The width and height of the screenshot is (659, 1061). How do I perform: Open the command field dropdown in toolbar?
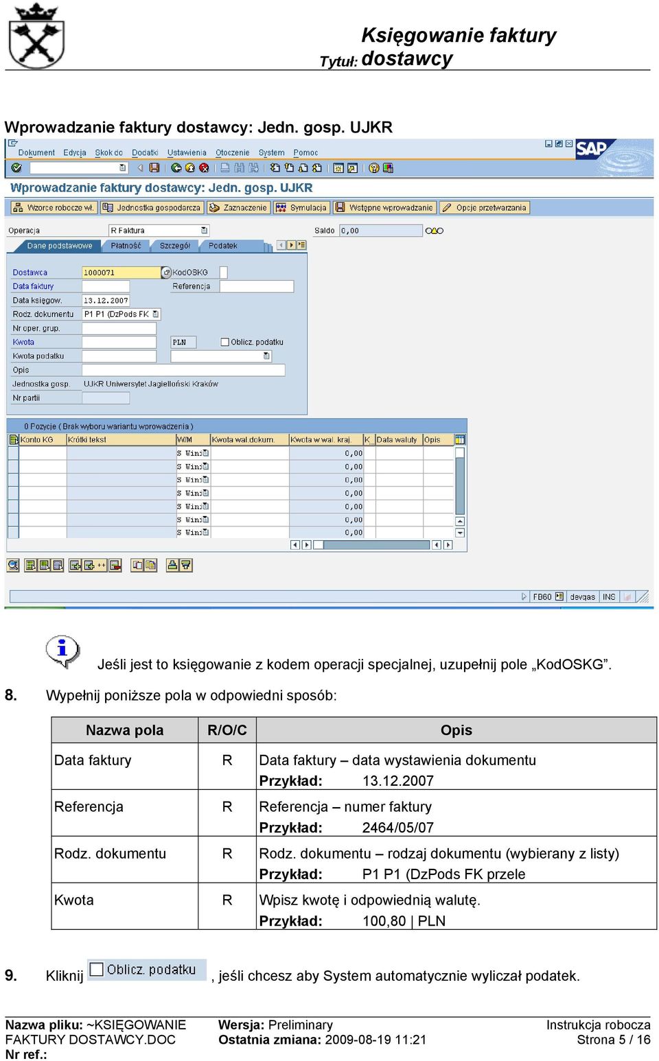click(123, 167)
